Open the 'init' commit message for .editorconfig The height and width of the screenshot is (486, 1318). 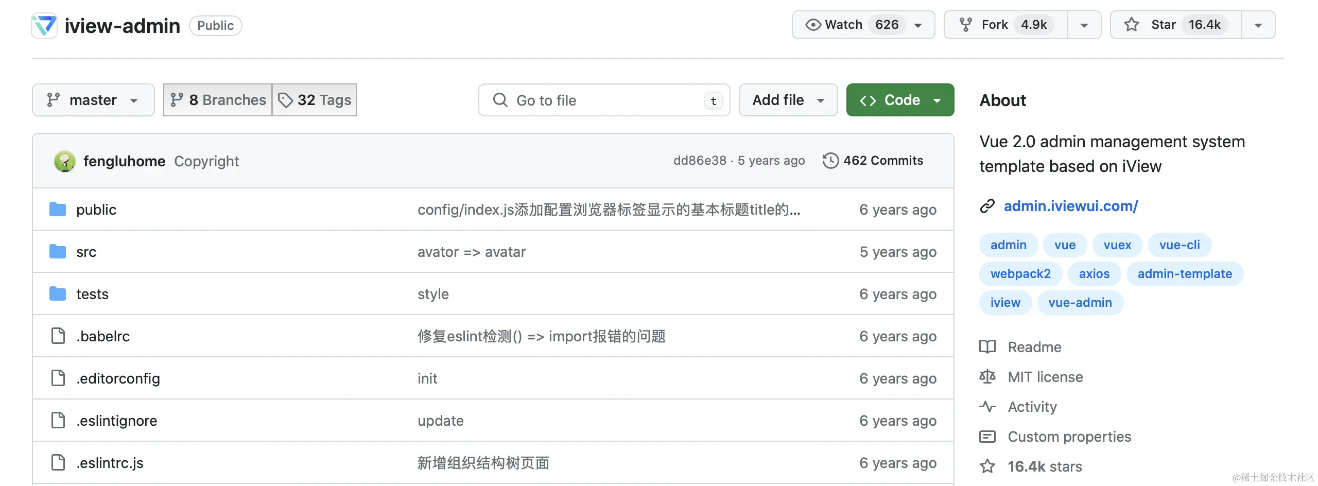click(x=427, y=378)
